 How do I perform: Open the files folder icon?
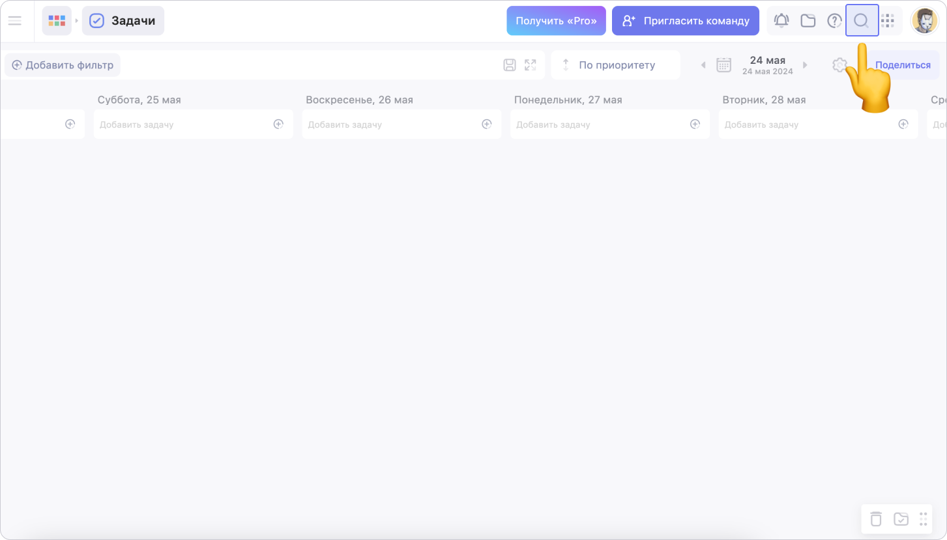point(808,21)
